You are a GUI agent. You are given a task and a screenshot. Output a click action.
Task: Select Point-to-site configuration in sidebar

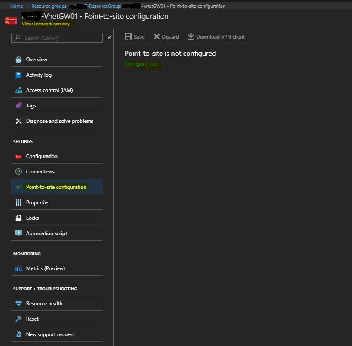(56, 187)
